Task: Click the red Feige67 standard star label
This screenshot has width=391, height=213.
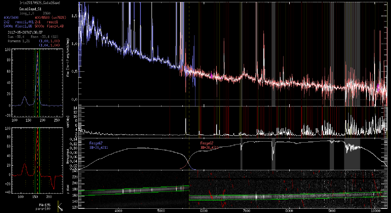Action: pos(207,143)
